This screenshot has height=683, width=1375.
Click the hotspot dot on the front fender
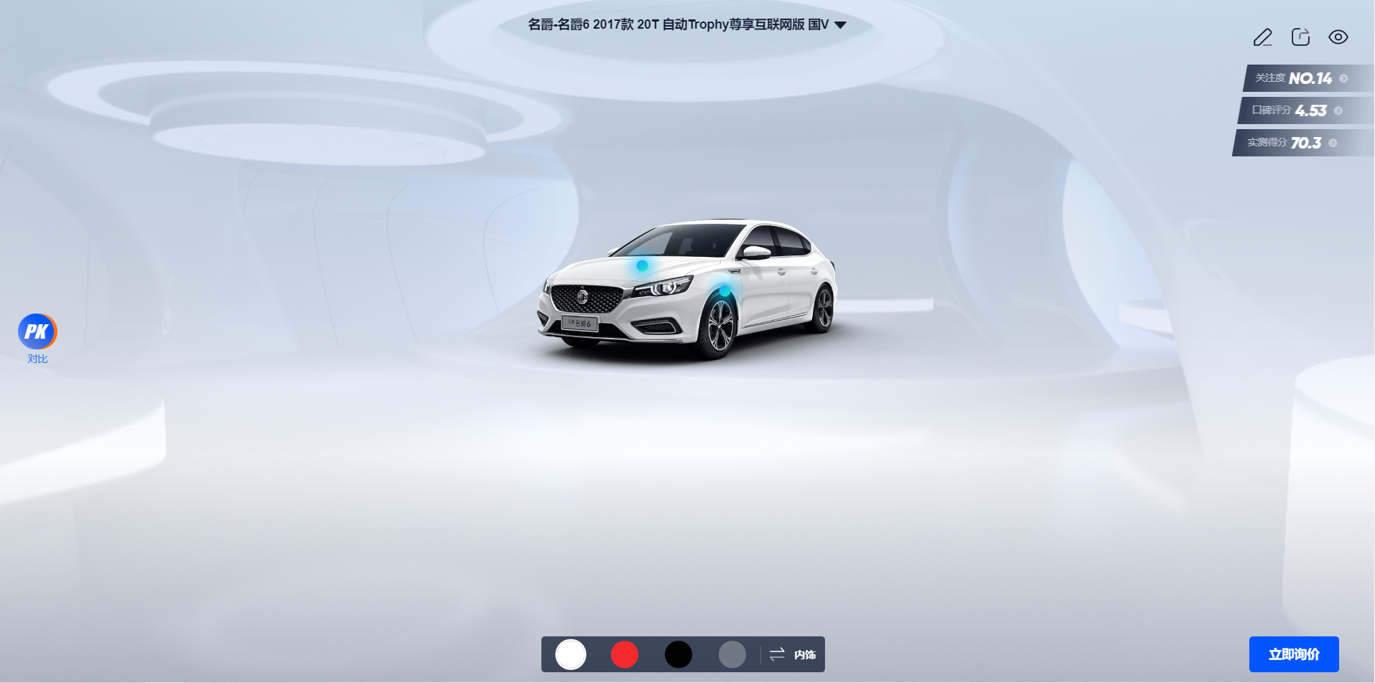725,291
